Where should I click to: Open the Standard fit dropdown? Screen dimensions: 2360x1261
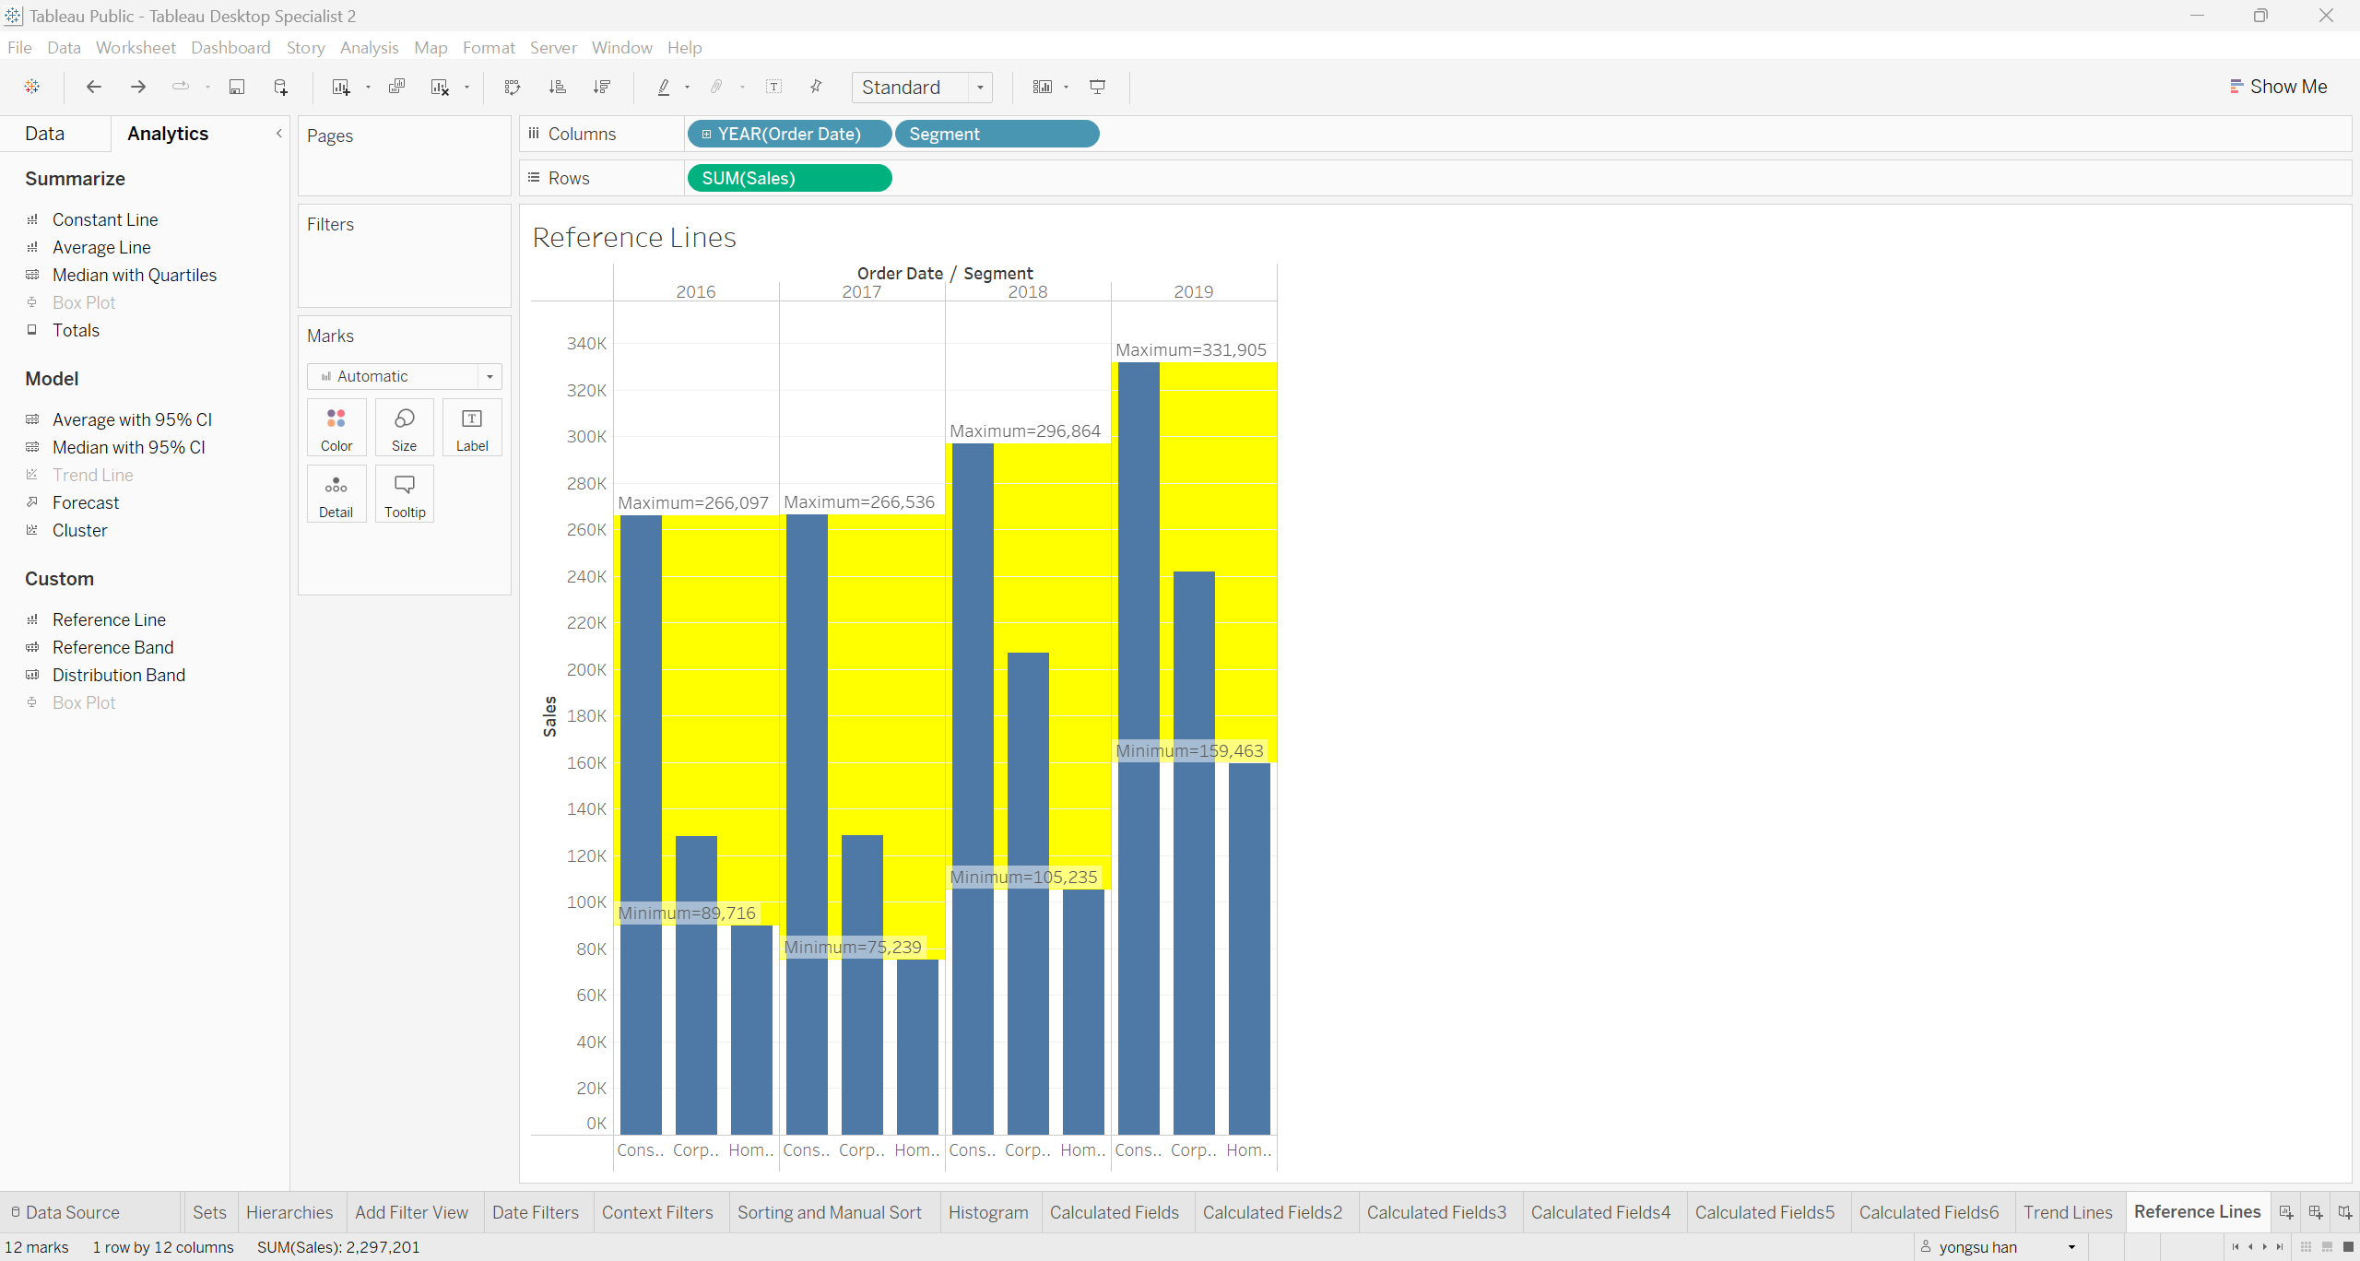(x=980, y=88)
